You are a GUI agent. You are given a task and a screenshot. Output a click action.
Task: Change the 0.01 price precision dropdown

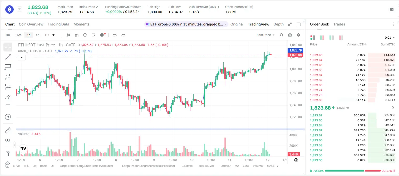pos(390,38)
